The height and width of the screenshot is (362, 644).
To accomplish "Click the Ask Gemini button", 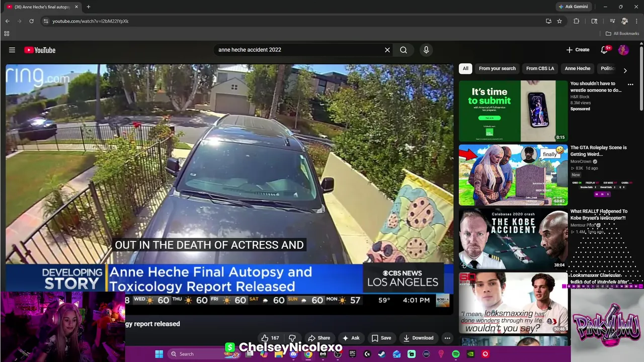I will pos(573,7).
